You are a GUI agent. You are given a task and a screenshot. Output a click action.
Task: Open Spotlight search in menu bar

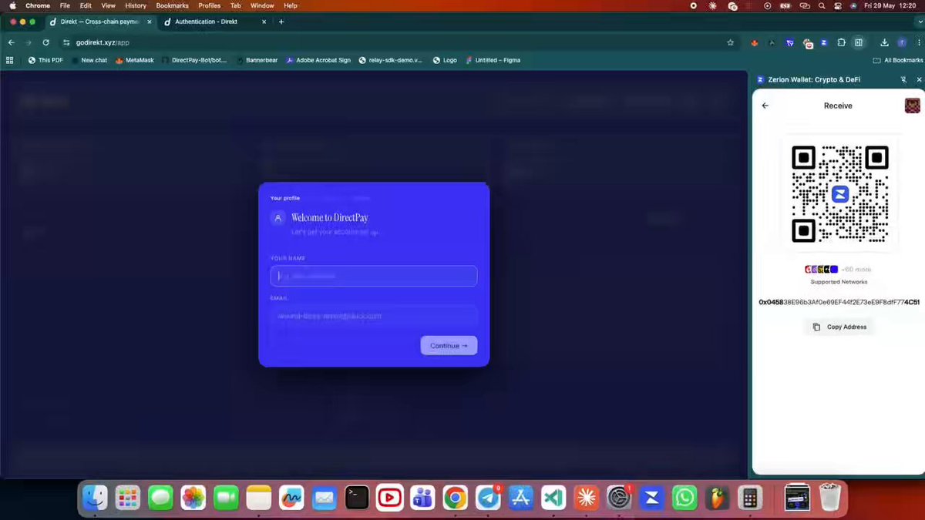pos(821,5)
